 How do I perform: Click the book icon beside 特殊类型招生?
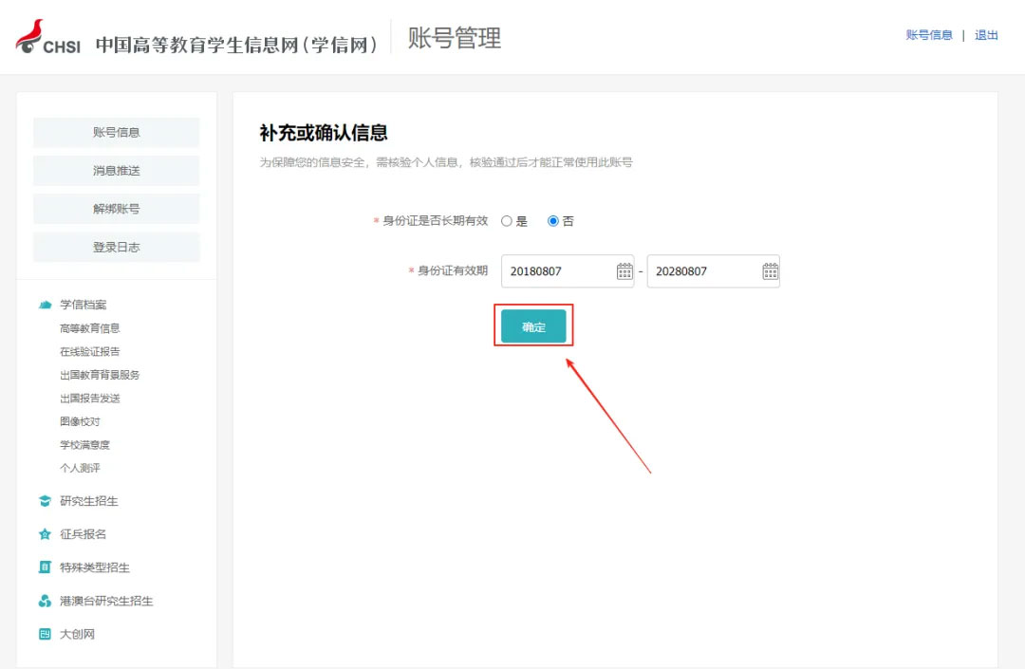point(45,567)
